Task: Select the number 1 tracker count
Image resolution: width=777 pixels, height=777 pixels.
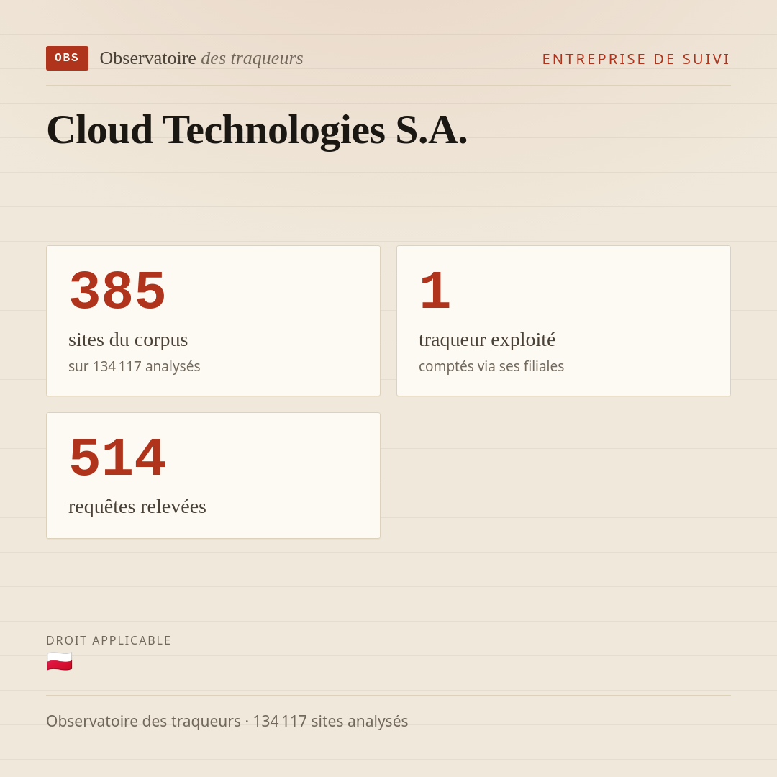Action: [x=435, y=290]
